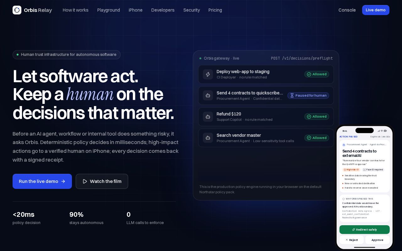Click the Human trust infrastructure tagline pill
402x251 pixels.
(x=67, y=55)
